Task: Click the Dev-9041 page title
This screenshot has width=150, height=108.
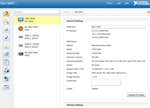Action: pyautogui.click(x=9, y=3)
